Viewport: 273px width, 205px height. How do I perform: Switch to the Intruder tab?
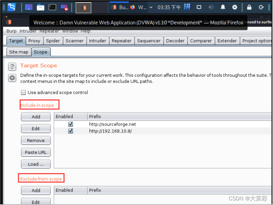click(x=98, y=41)
